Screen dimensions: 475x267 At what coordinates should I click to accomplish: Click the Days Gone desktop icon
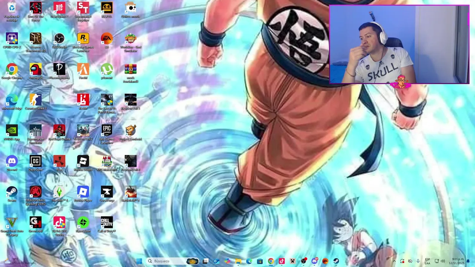click(x=36, y=164)
